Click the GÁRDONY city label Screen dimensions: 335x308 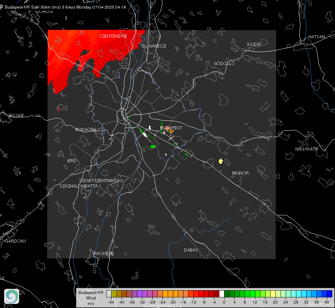coord(16,241)
